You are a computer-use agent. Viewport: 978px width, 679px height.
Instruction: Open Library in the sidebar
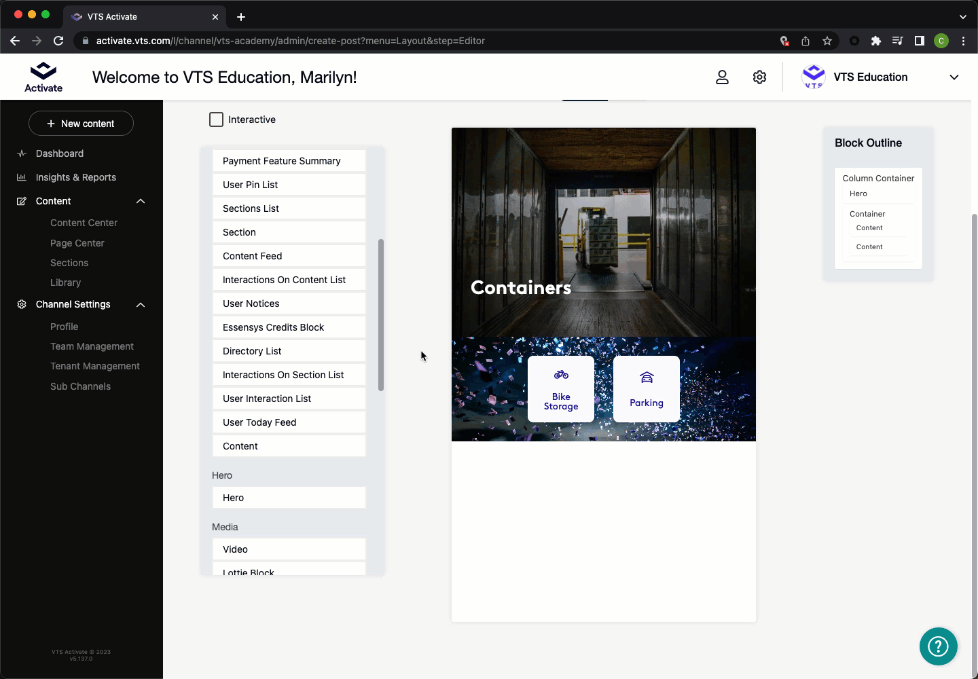[x=65, y=282]
